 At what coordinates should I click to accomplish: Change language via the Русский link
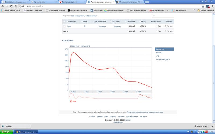coord(127,120)
